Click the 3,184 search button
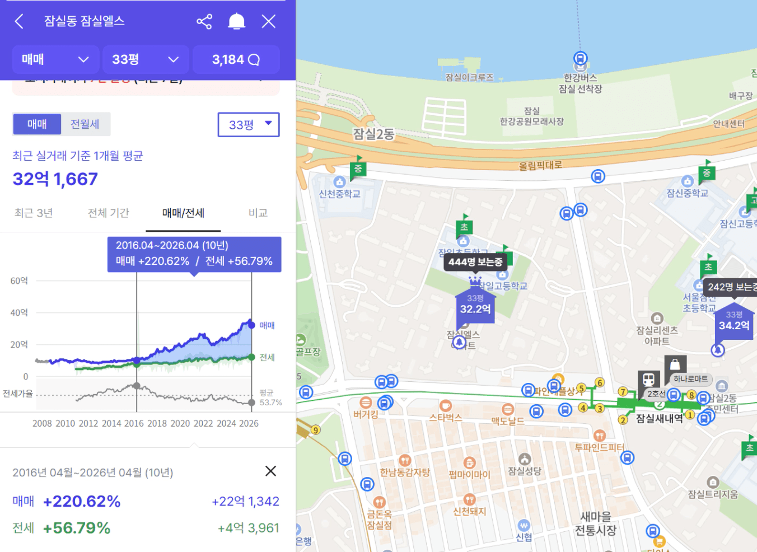Image resolution: width=757 pixels, height=552 pixels. (236, 59)
